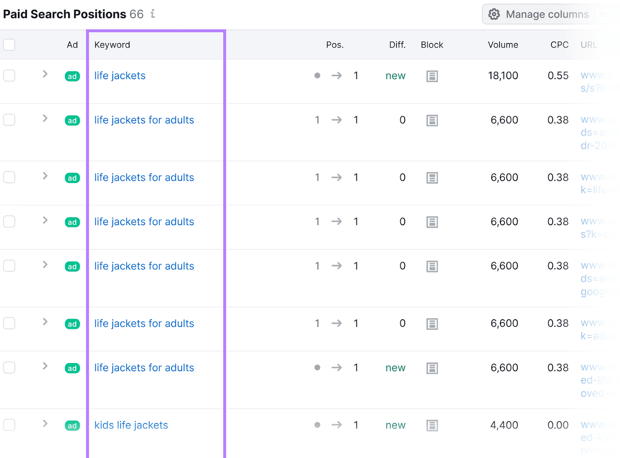Open the adults keyword link in the k=life row
Image resolution: width=620 pixels, height=458 pixels.
pyautogui.click(x=144, y=177)
